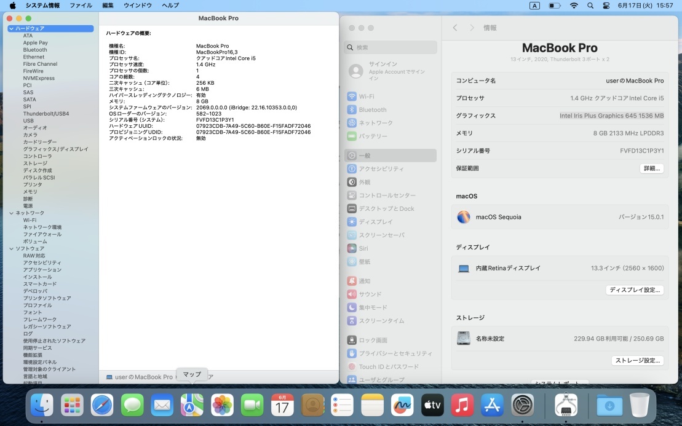
Task: Open Bluetooth in the System Settings sidebar
Action: point(390,110)
